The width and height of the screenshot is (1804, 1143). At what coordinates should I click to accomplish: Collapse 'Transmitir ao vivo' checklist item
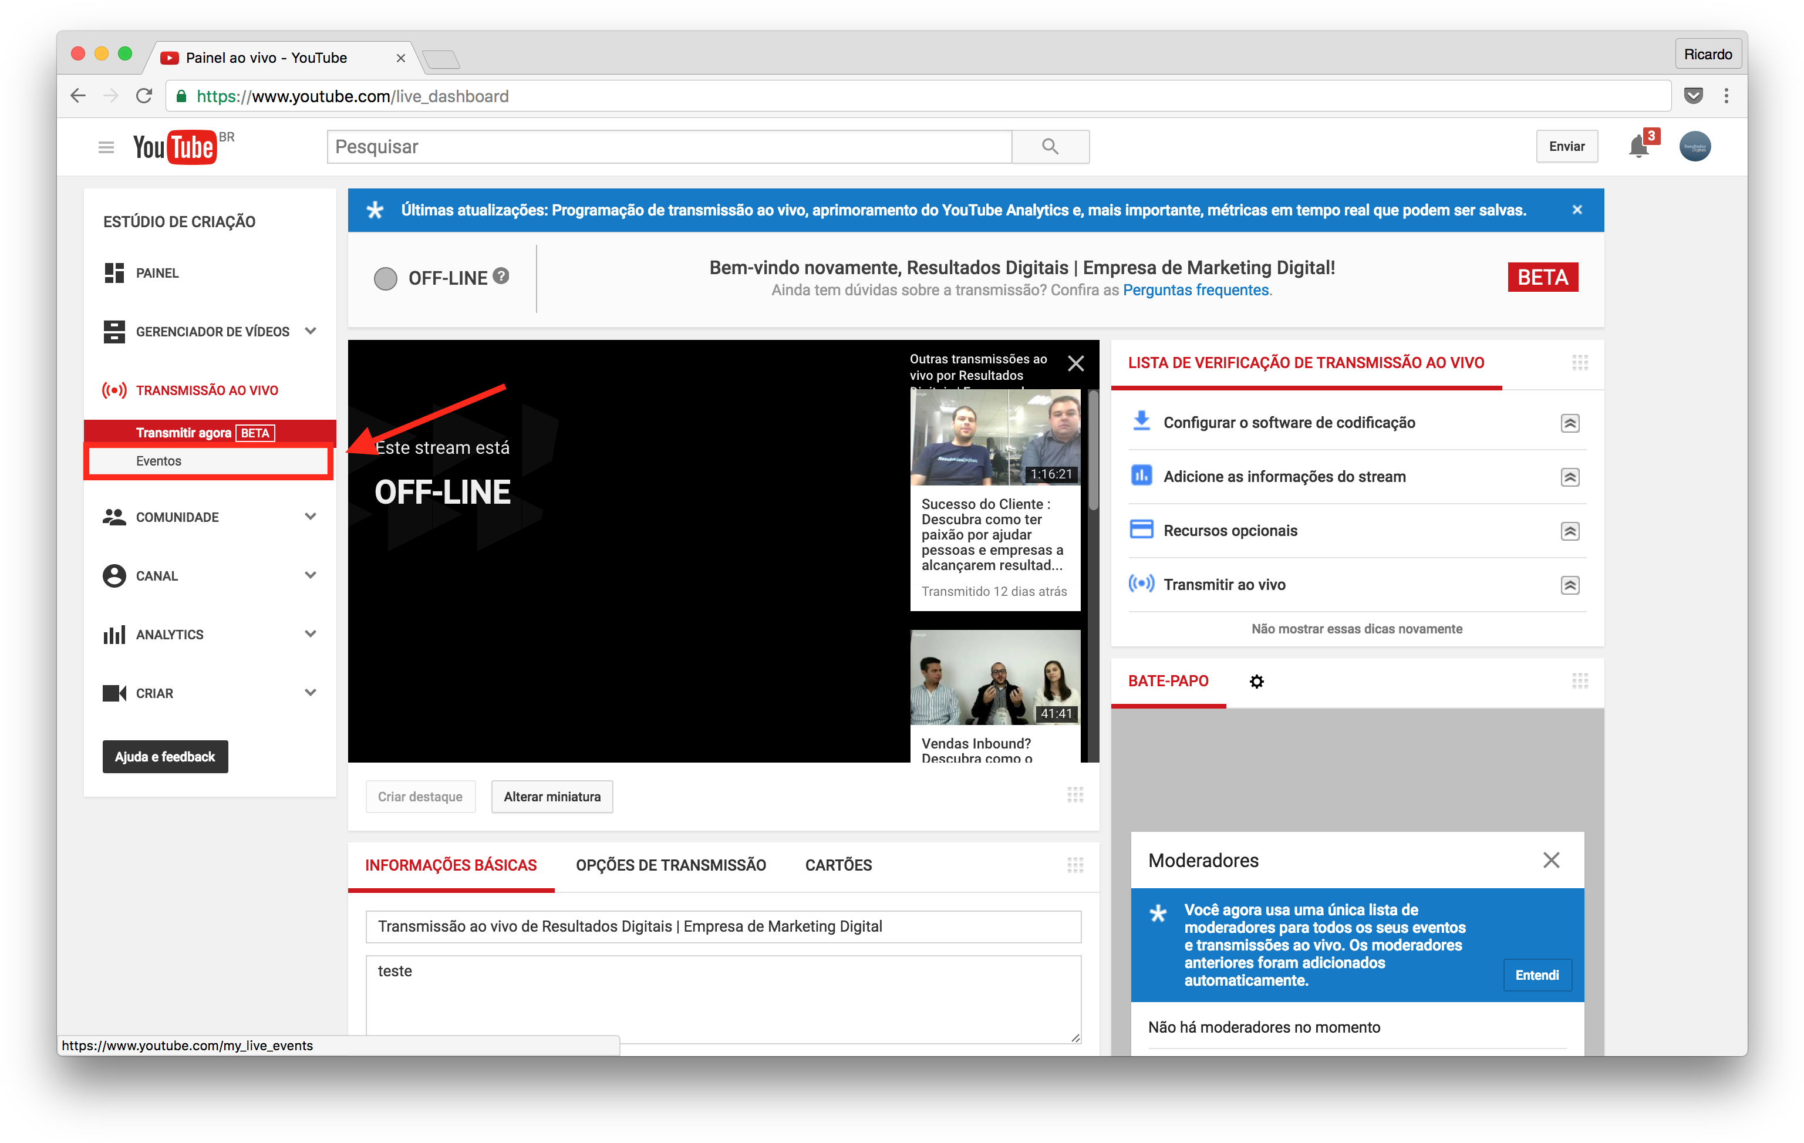(x=1570, y=585)
